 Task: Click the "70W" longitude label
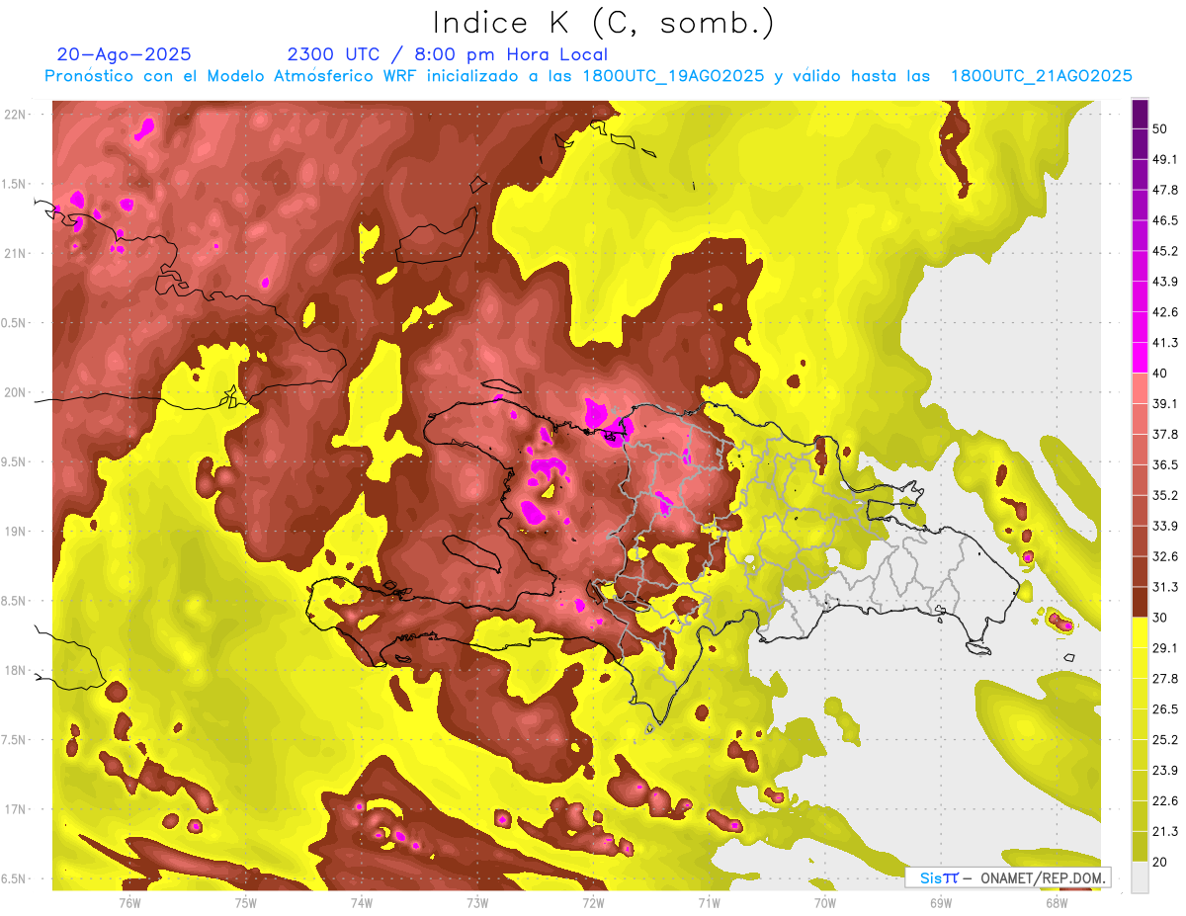click(x=824, y=903)
